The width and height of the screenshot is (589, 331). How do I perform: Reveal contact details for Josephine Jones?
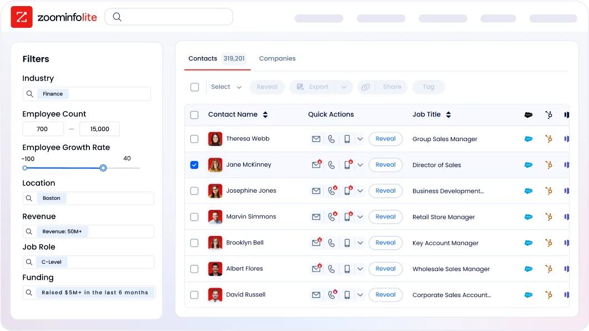(385, 190)
